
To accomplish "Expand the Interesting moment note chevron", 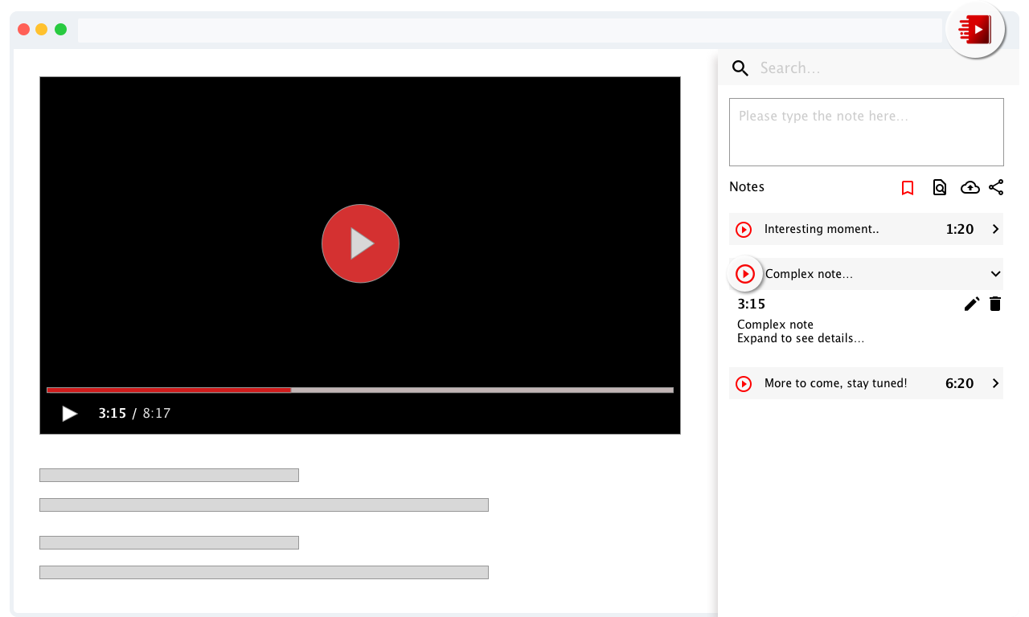I will coord(995,229).
